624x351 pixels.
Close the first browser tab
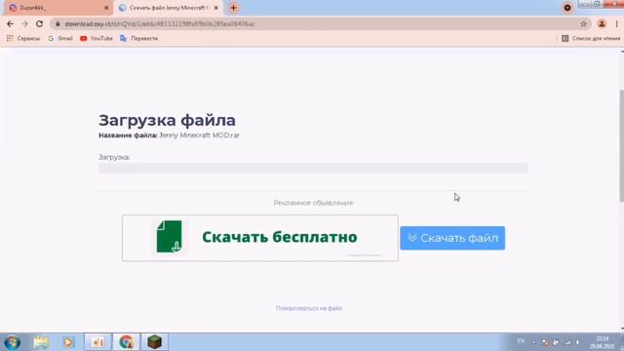pyautogui.click(x=106, y=8)
